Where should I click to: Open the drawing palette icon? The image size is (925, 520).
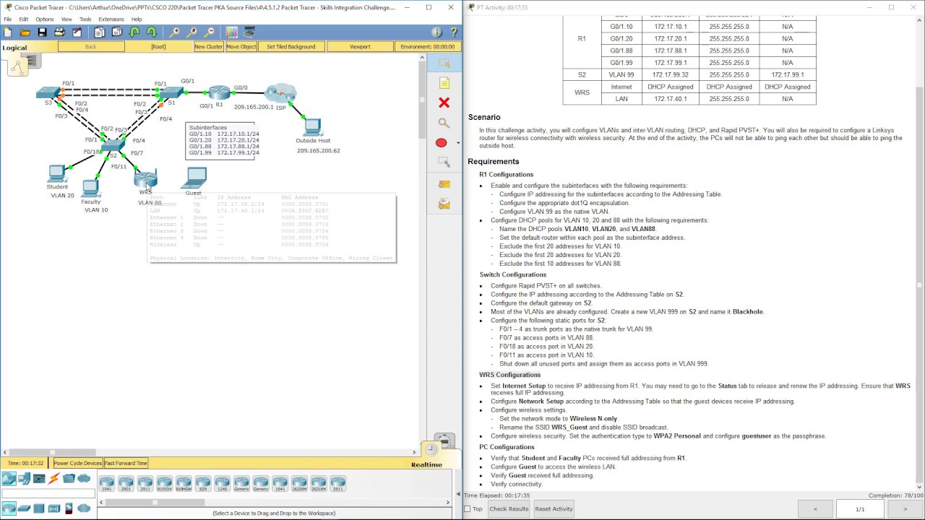(231, 32)
